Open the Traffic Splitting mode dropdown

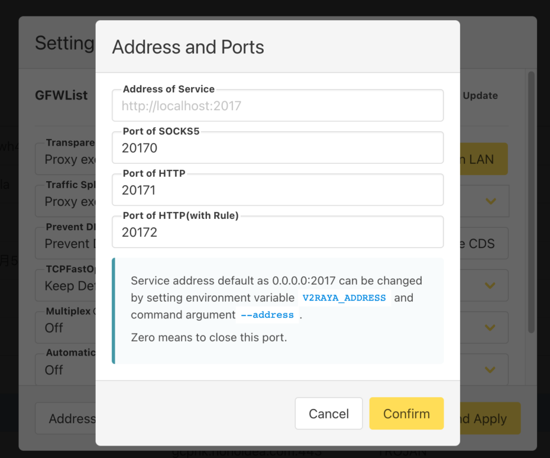click(490, 201)
